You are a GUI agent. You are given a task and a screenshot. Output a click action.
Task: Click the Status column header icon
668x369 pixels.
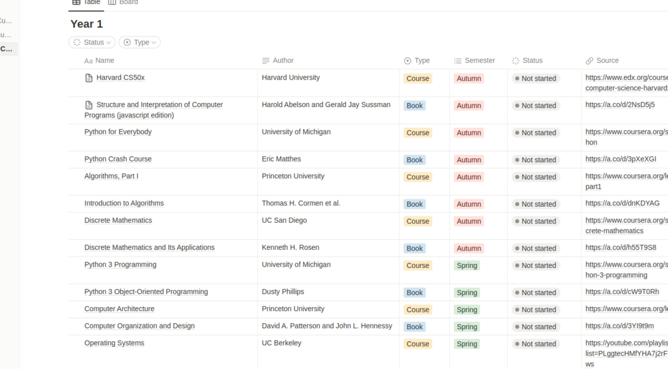click(x=516, y=61)
